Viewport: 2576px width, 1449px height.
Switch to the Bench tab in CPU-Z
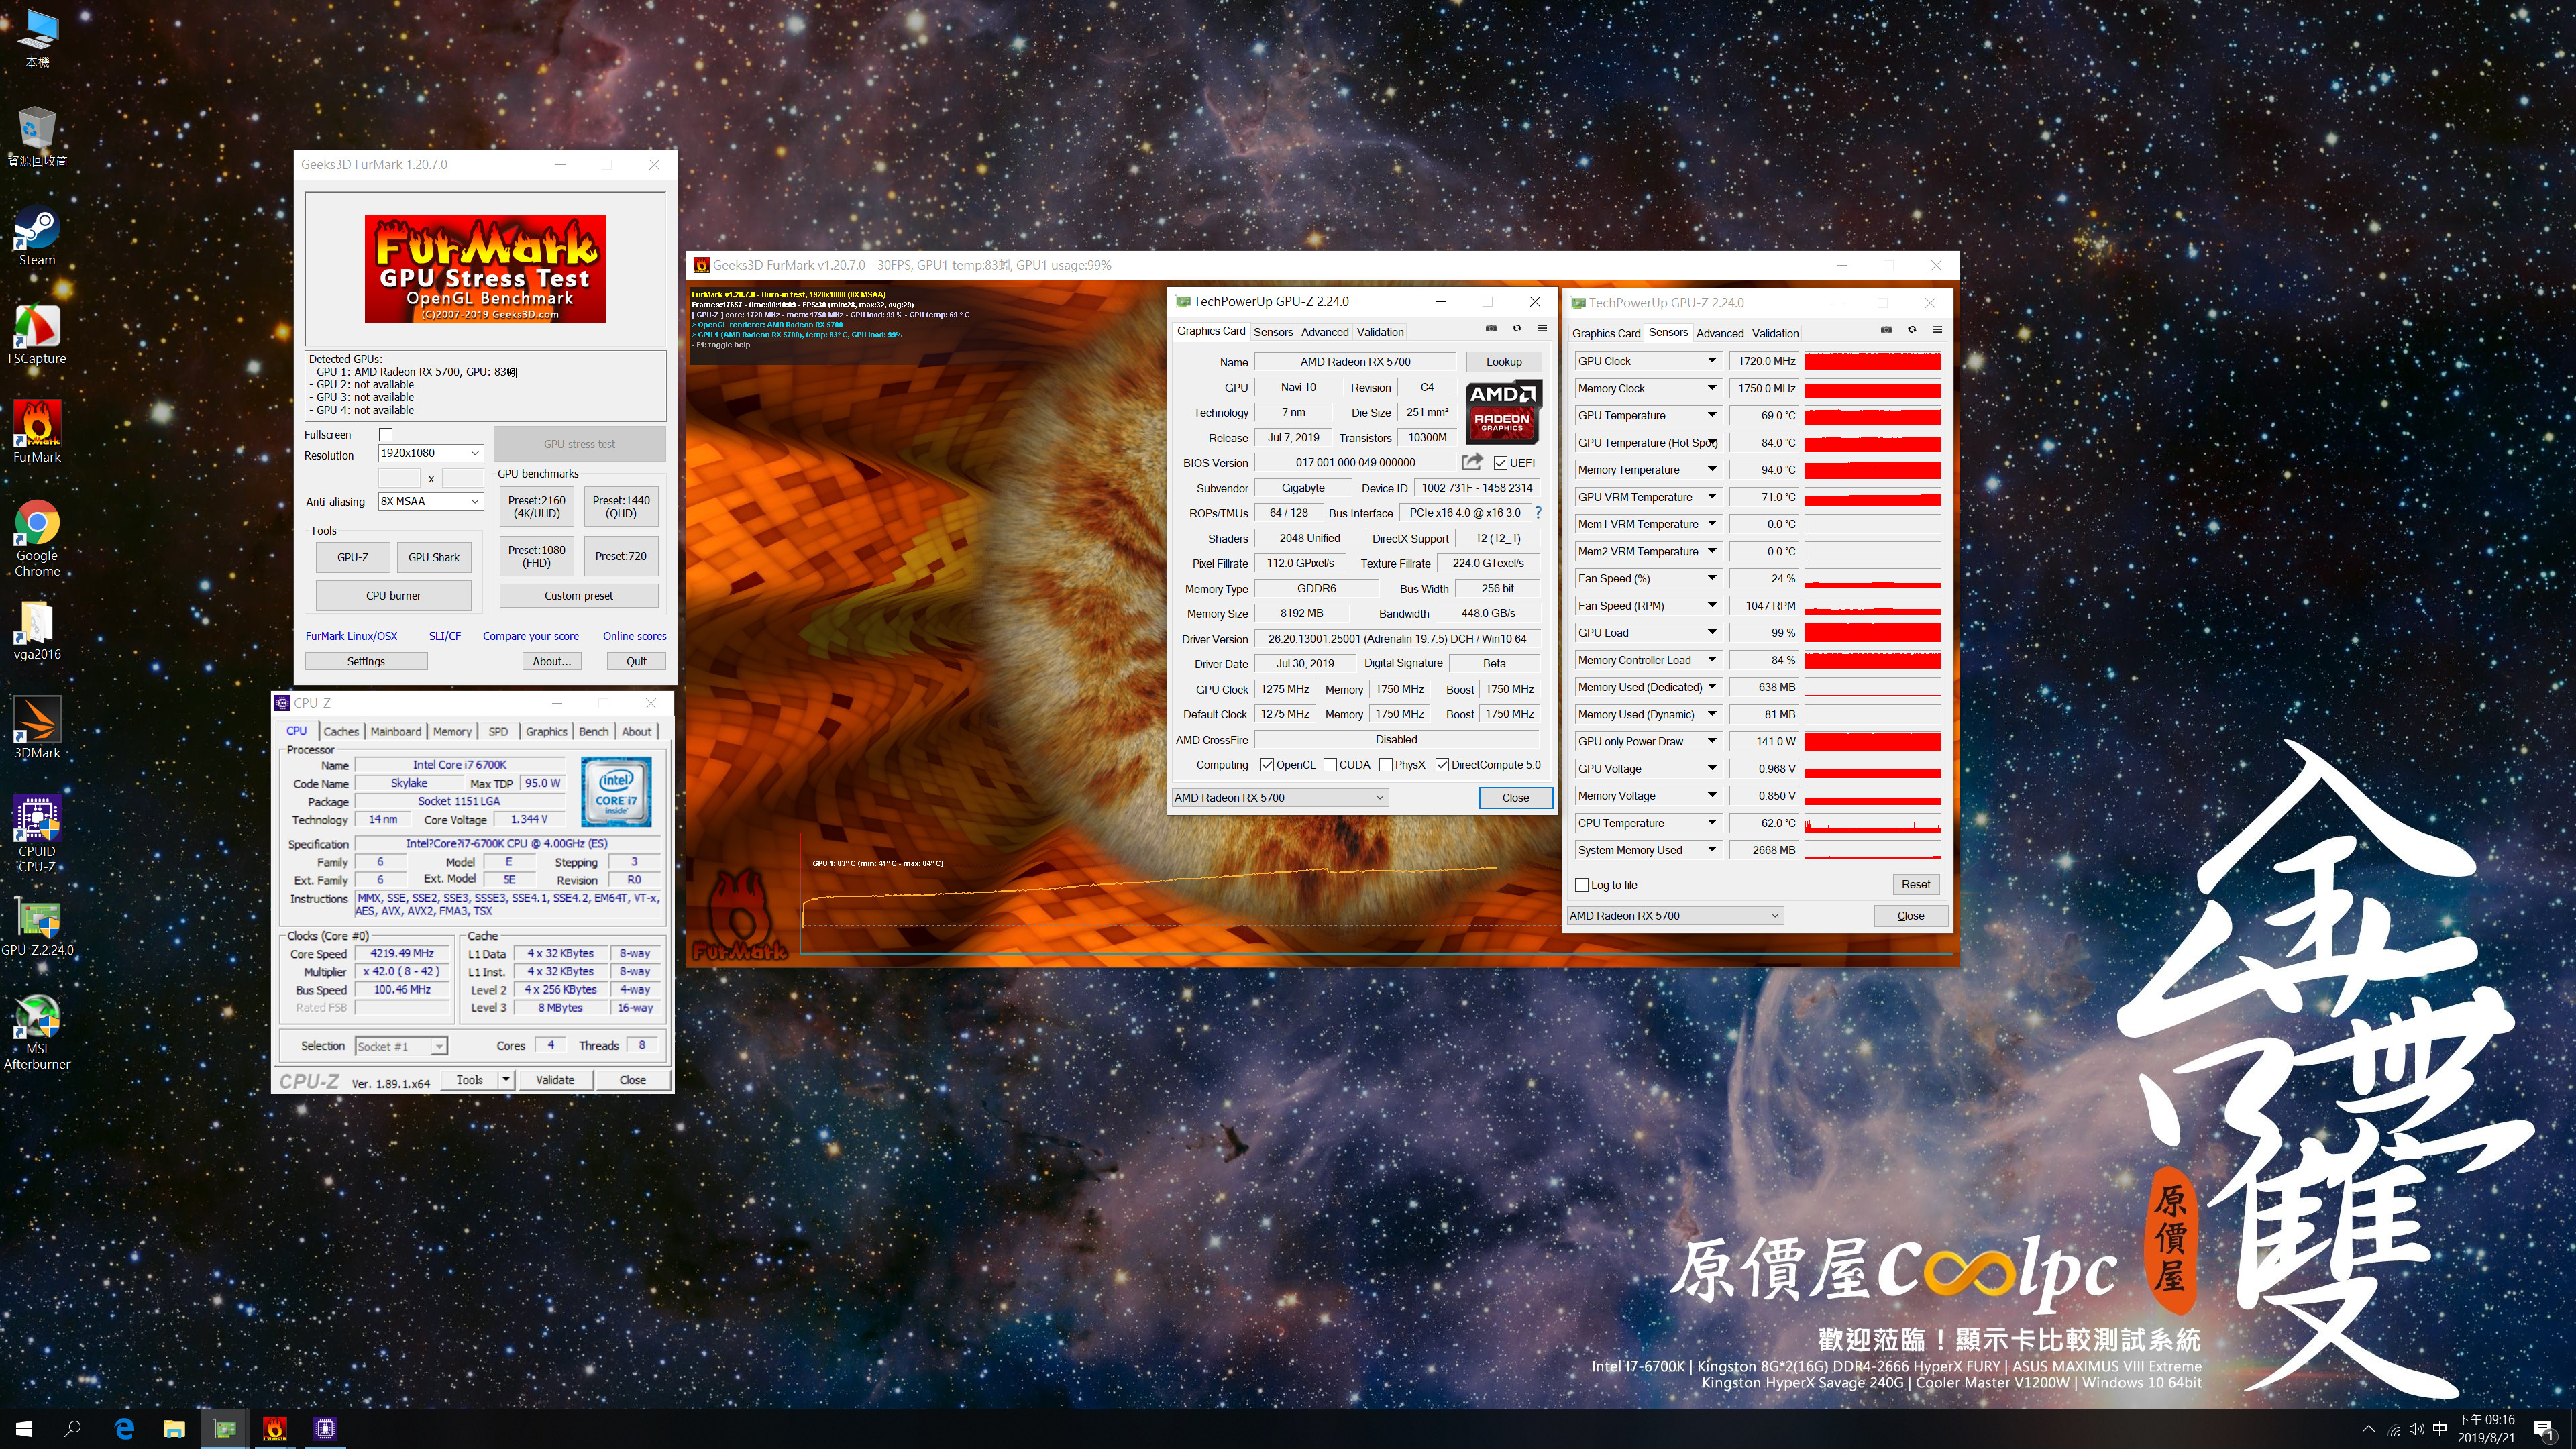593,732
